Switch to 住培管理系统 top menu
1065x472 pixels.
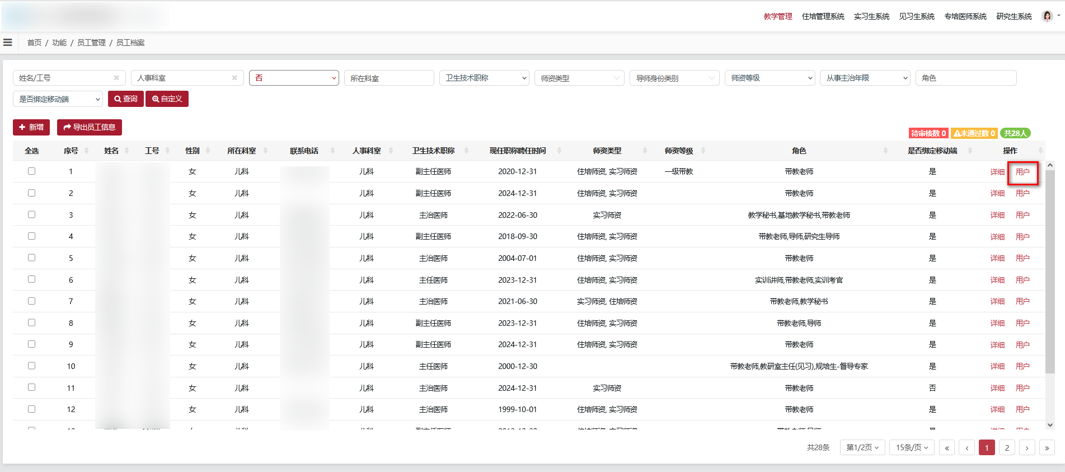click(823, 16)
